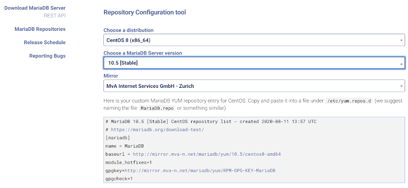The width and height of the screenshot is (408, 188).
Task: Click the Repository Configuration tool heading
Action: [145, 12]
